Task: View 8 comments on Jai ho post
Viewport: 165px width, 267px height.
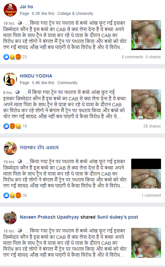Action: tap(133, 57)
